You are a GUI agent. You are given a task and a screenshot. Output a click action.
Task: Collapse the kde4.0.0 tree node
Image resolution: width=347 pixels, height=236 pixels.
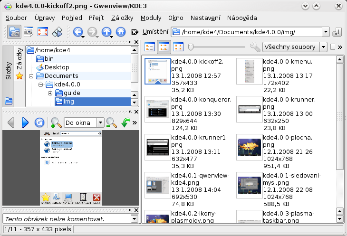(41, 85)
